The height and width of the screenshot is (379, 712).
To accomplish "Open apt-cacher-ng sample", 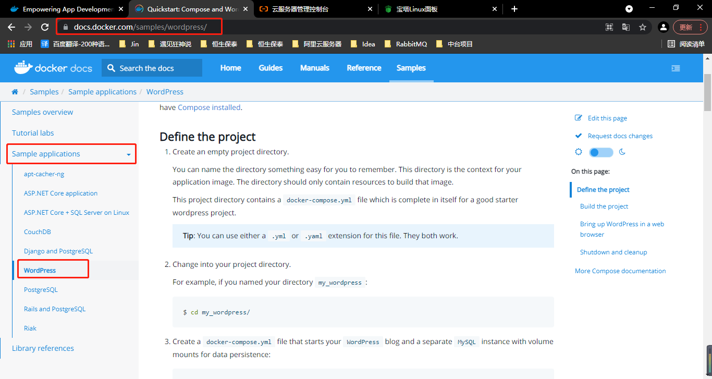I will click(x=44, y=174).
